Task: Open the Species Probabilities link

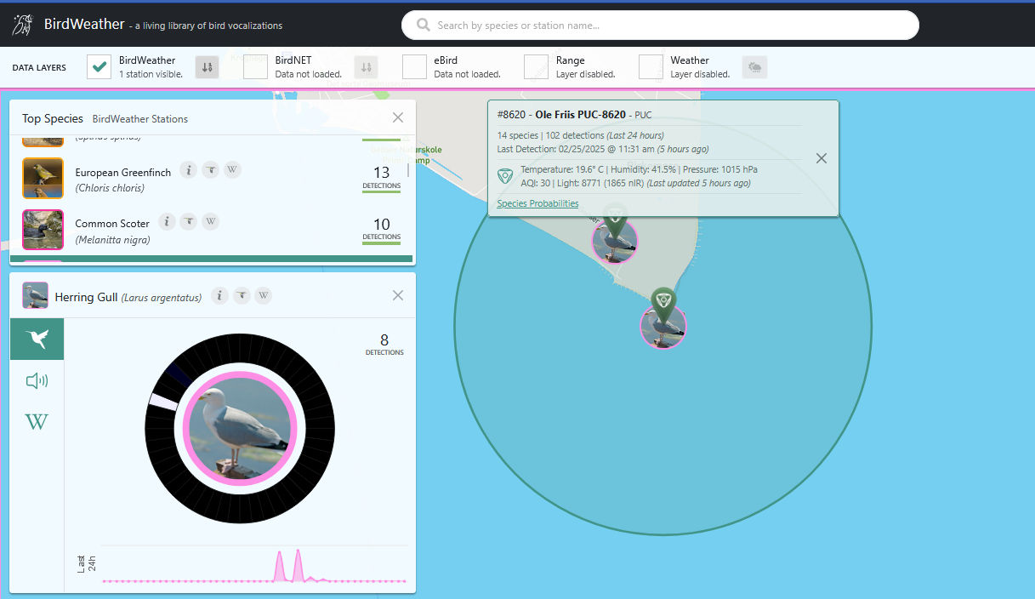Action: pos(537,203)
